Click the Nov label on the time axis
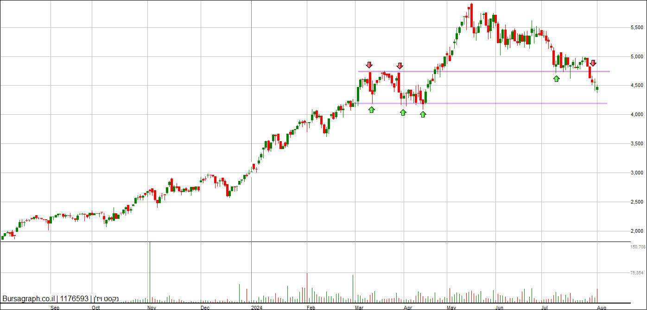The image size is (647, 310). coord(152,307)
